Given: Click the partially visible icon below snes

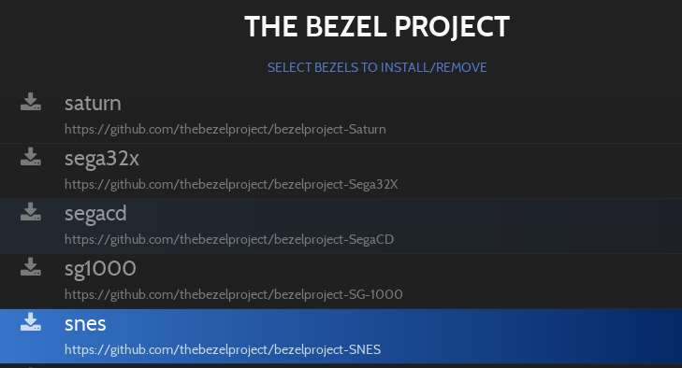Looking at the screenshot, I should [31, 367].
